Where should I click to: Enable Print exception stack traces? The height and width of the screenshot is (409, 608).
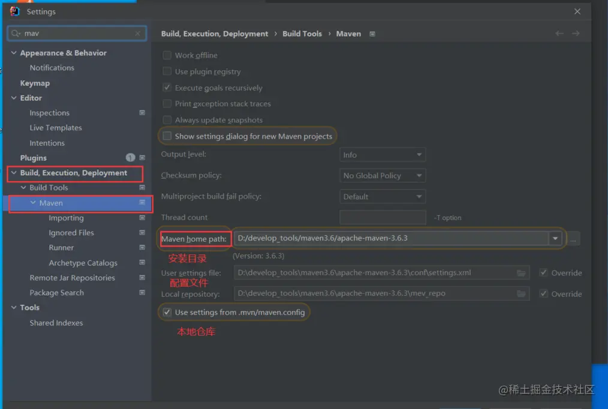click(167, 104)
